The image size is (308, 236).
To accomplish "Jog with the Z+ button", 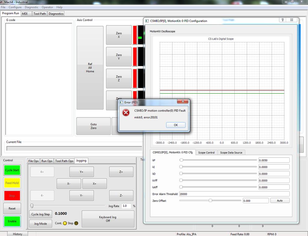I will pos(121,172).
